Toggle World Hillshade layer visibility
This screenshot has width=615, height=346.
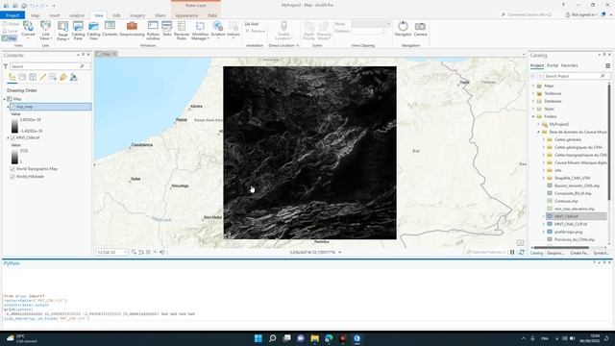12,177
